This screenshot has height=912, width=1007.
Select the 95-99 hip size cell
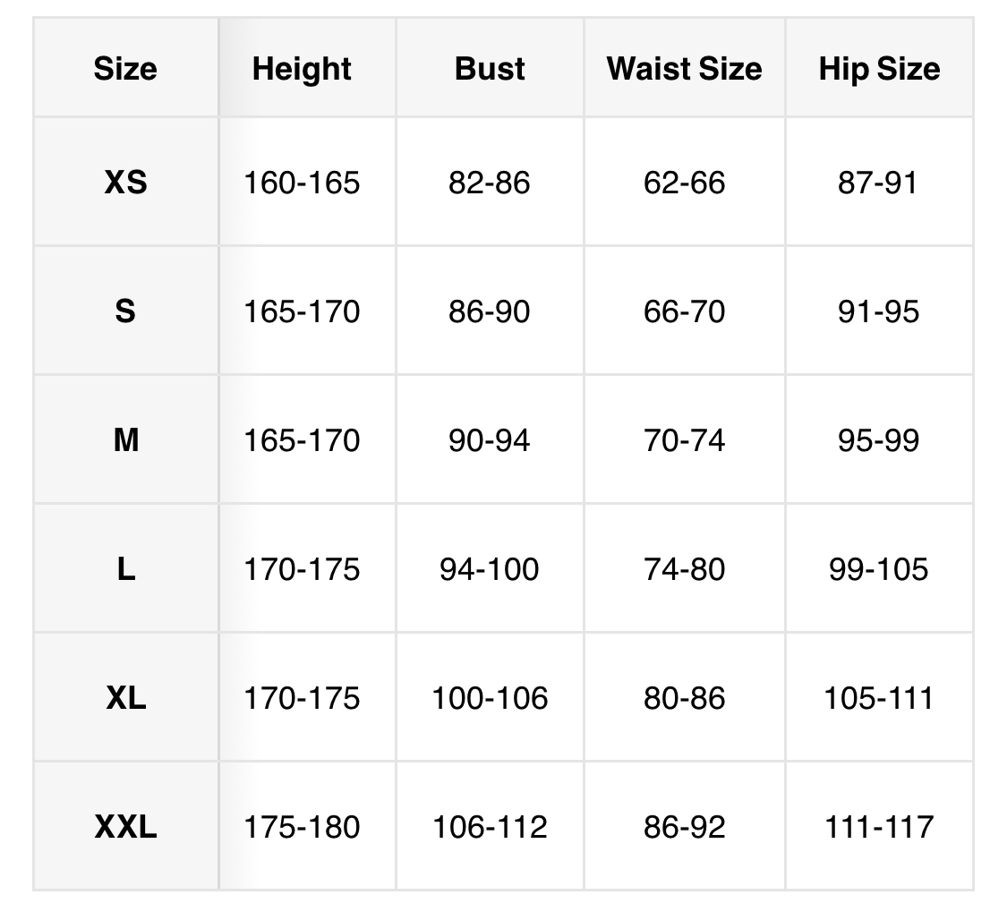tap(879, 440)
